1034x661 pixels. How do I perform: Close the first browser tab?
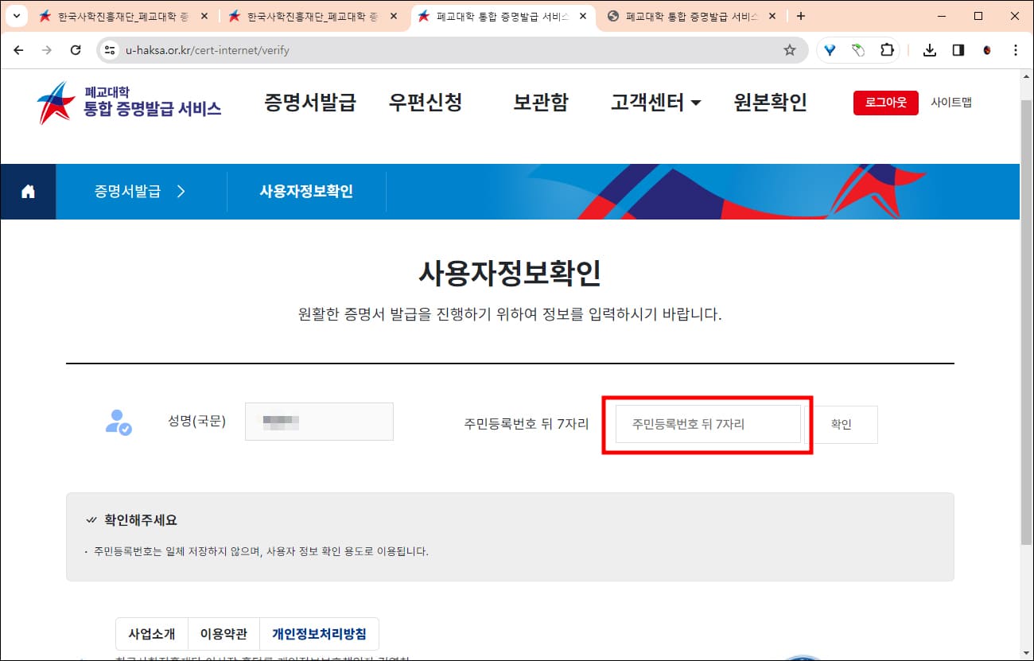[x=204, y=16]
